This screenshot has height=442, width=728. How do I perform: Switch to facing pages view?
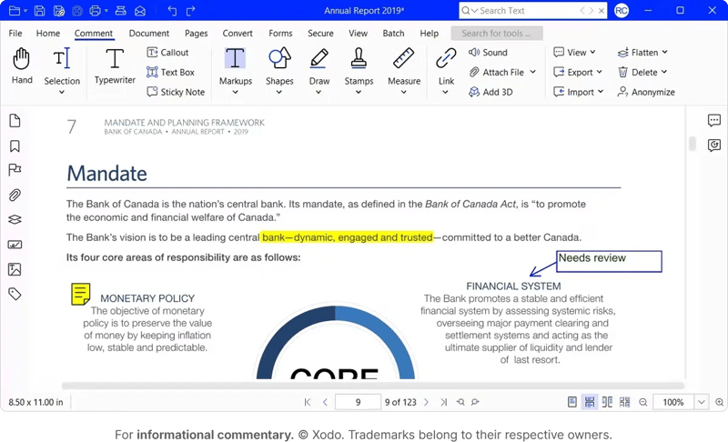point(607,402)
